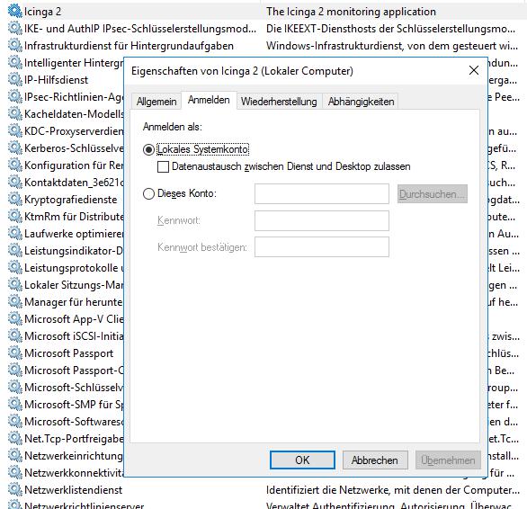
Task: Switch to the Allgemein tab
Action: pyautogui.click(x=156, y=102)
